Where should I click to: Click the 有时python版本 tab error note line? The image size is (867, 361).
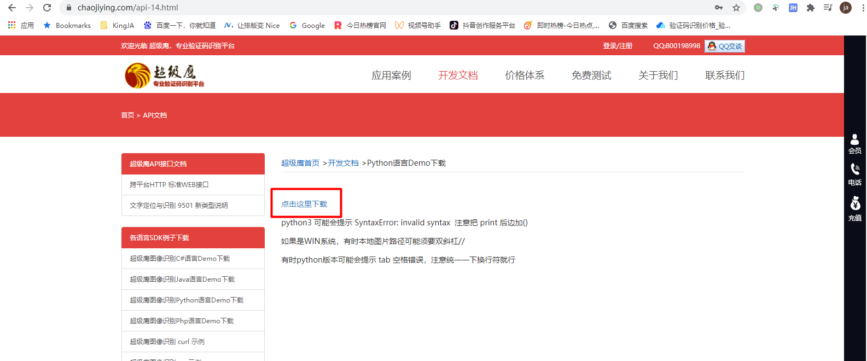(x=398, y=260)
